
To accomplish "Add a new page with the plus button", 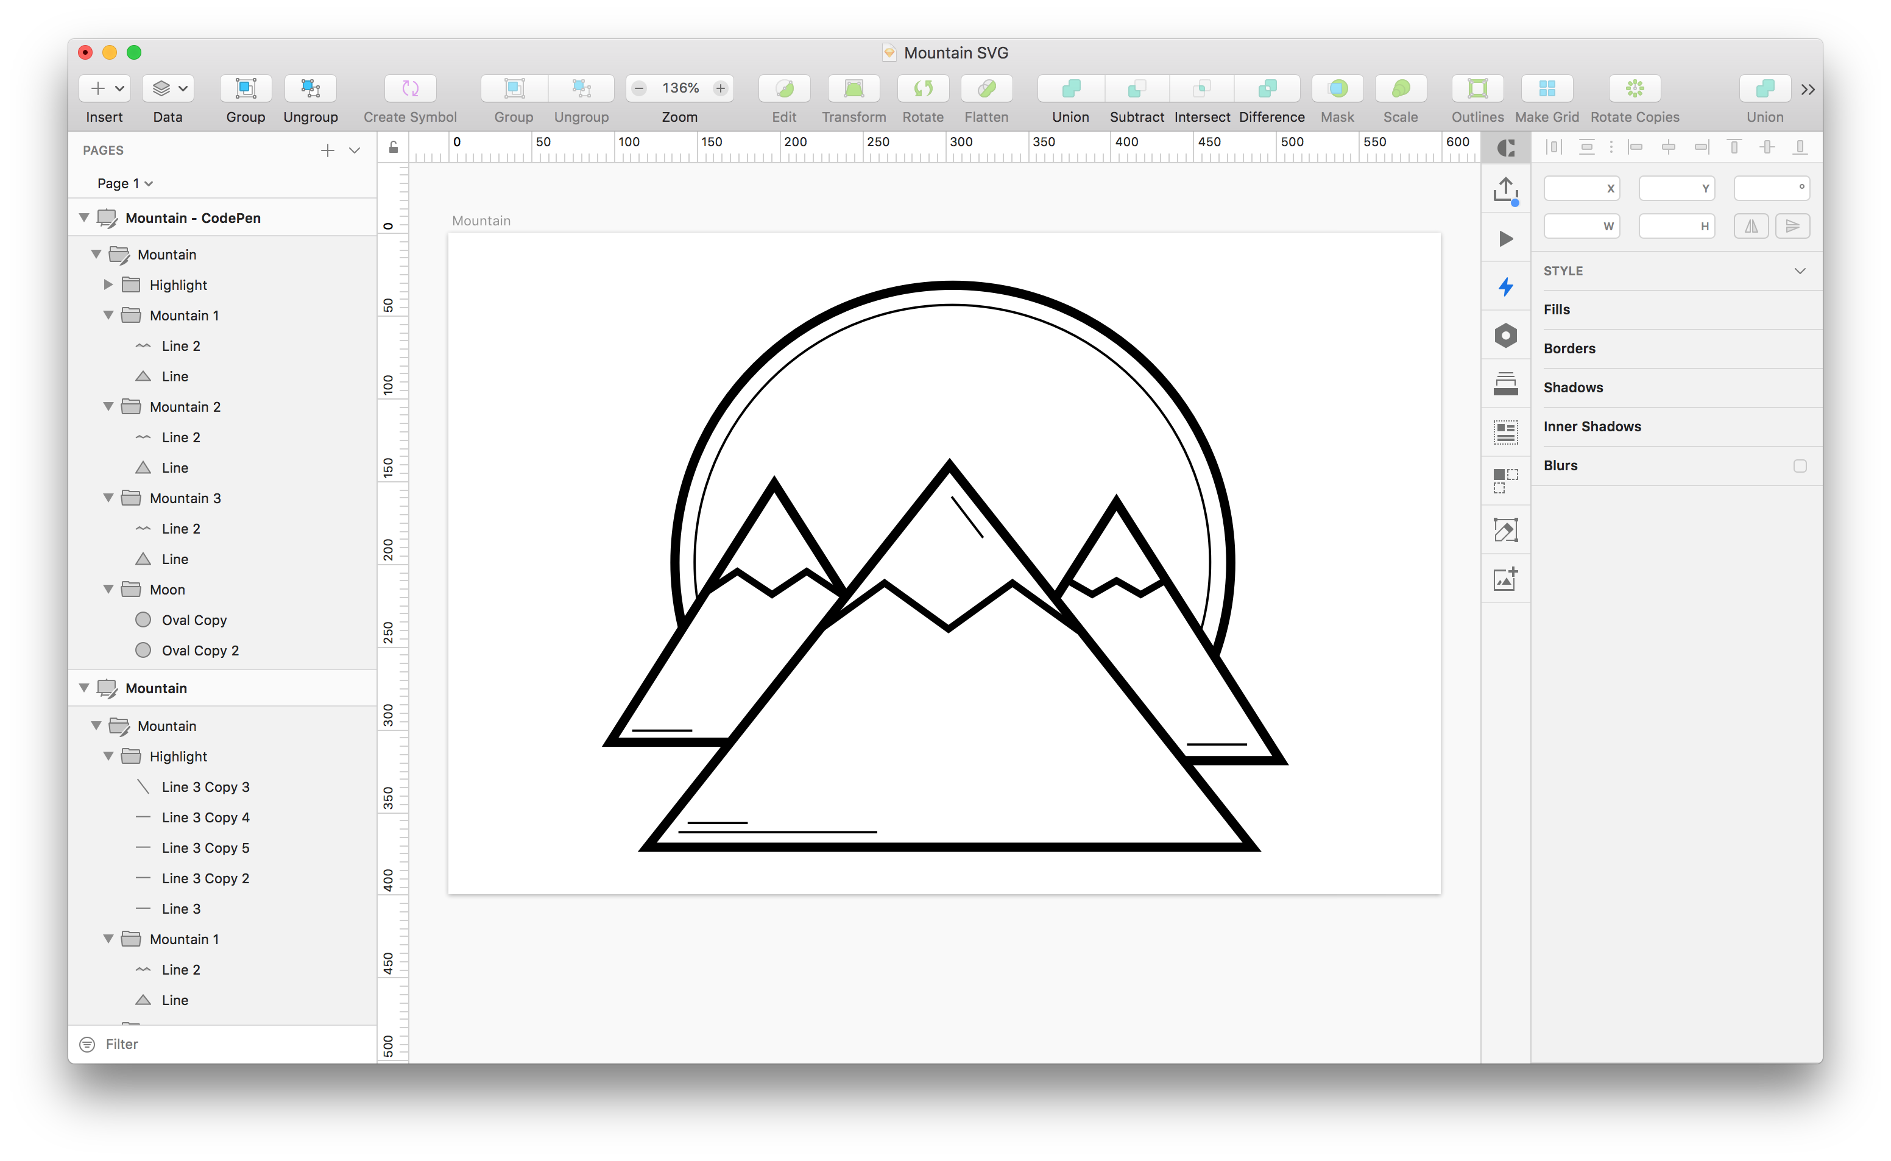I will tap(328, 150).
